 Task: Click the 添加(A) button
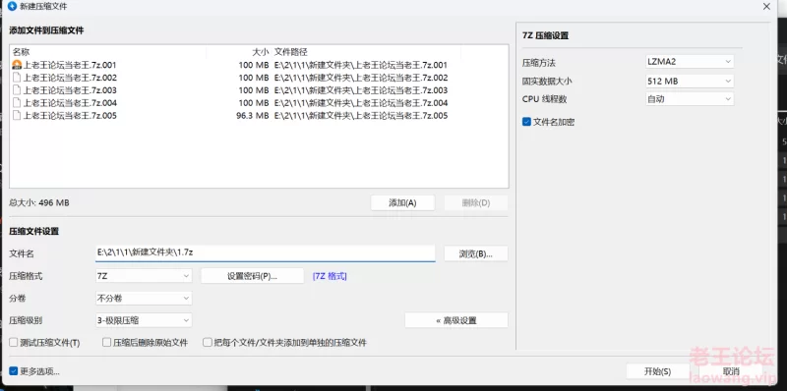coord(402,203)
